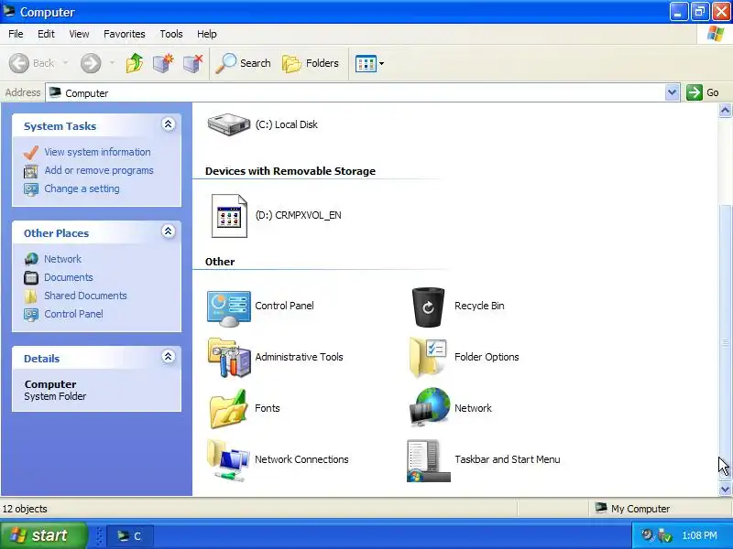Open the View menu
Viewport: 733px width, 549px height.
click(x=79, y=34)
